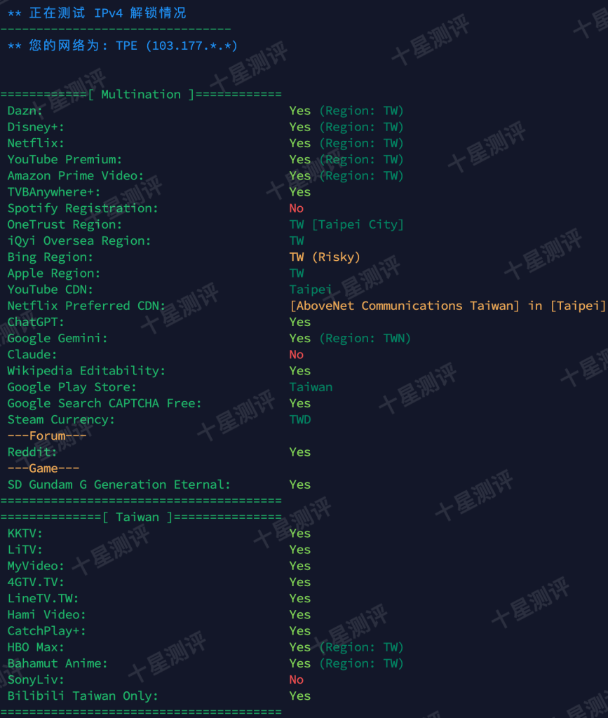
Task: Click the 'YouTube Premium:' label
Action: (x=65, y=159)
